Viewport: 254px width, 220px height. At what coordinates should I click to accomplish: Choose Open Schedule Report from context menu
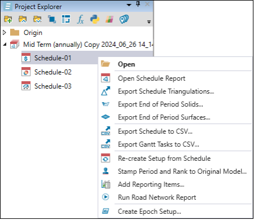152,78
